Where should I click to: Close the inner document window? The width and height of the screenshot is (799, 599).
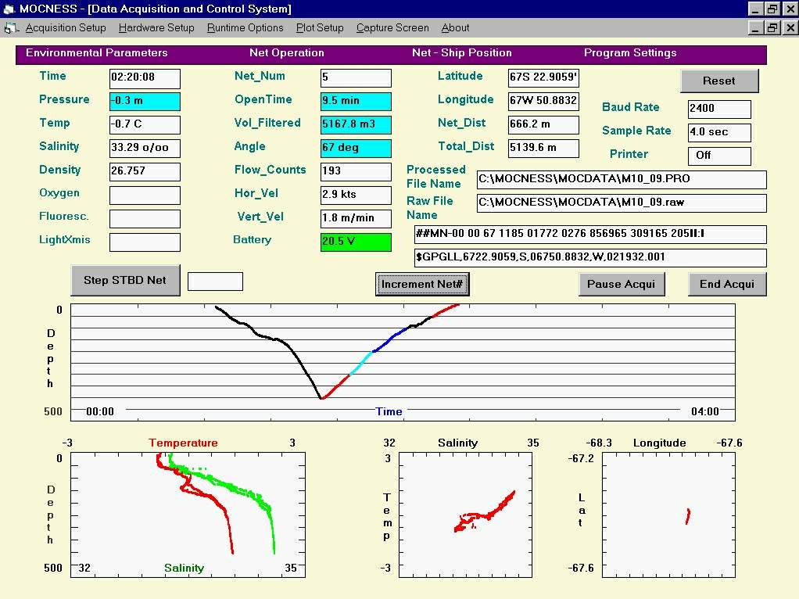point(790,27)
